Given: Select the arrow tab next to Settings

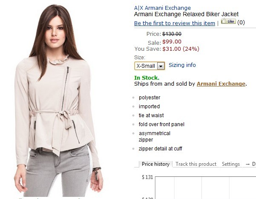Looking at the screenshot, I should [250, 164].
